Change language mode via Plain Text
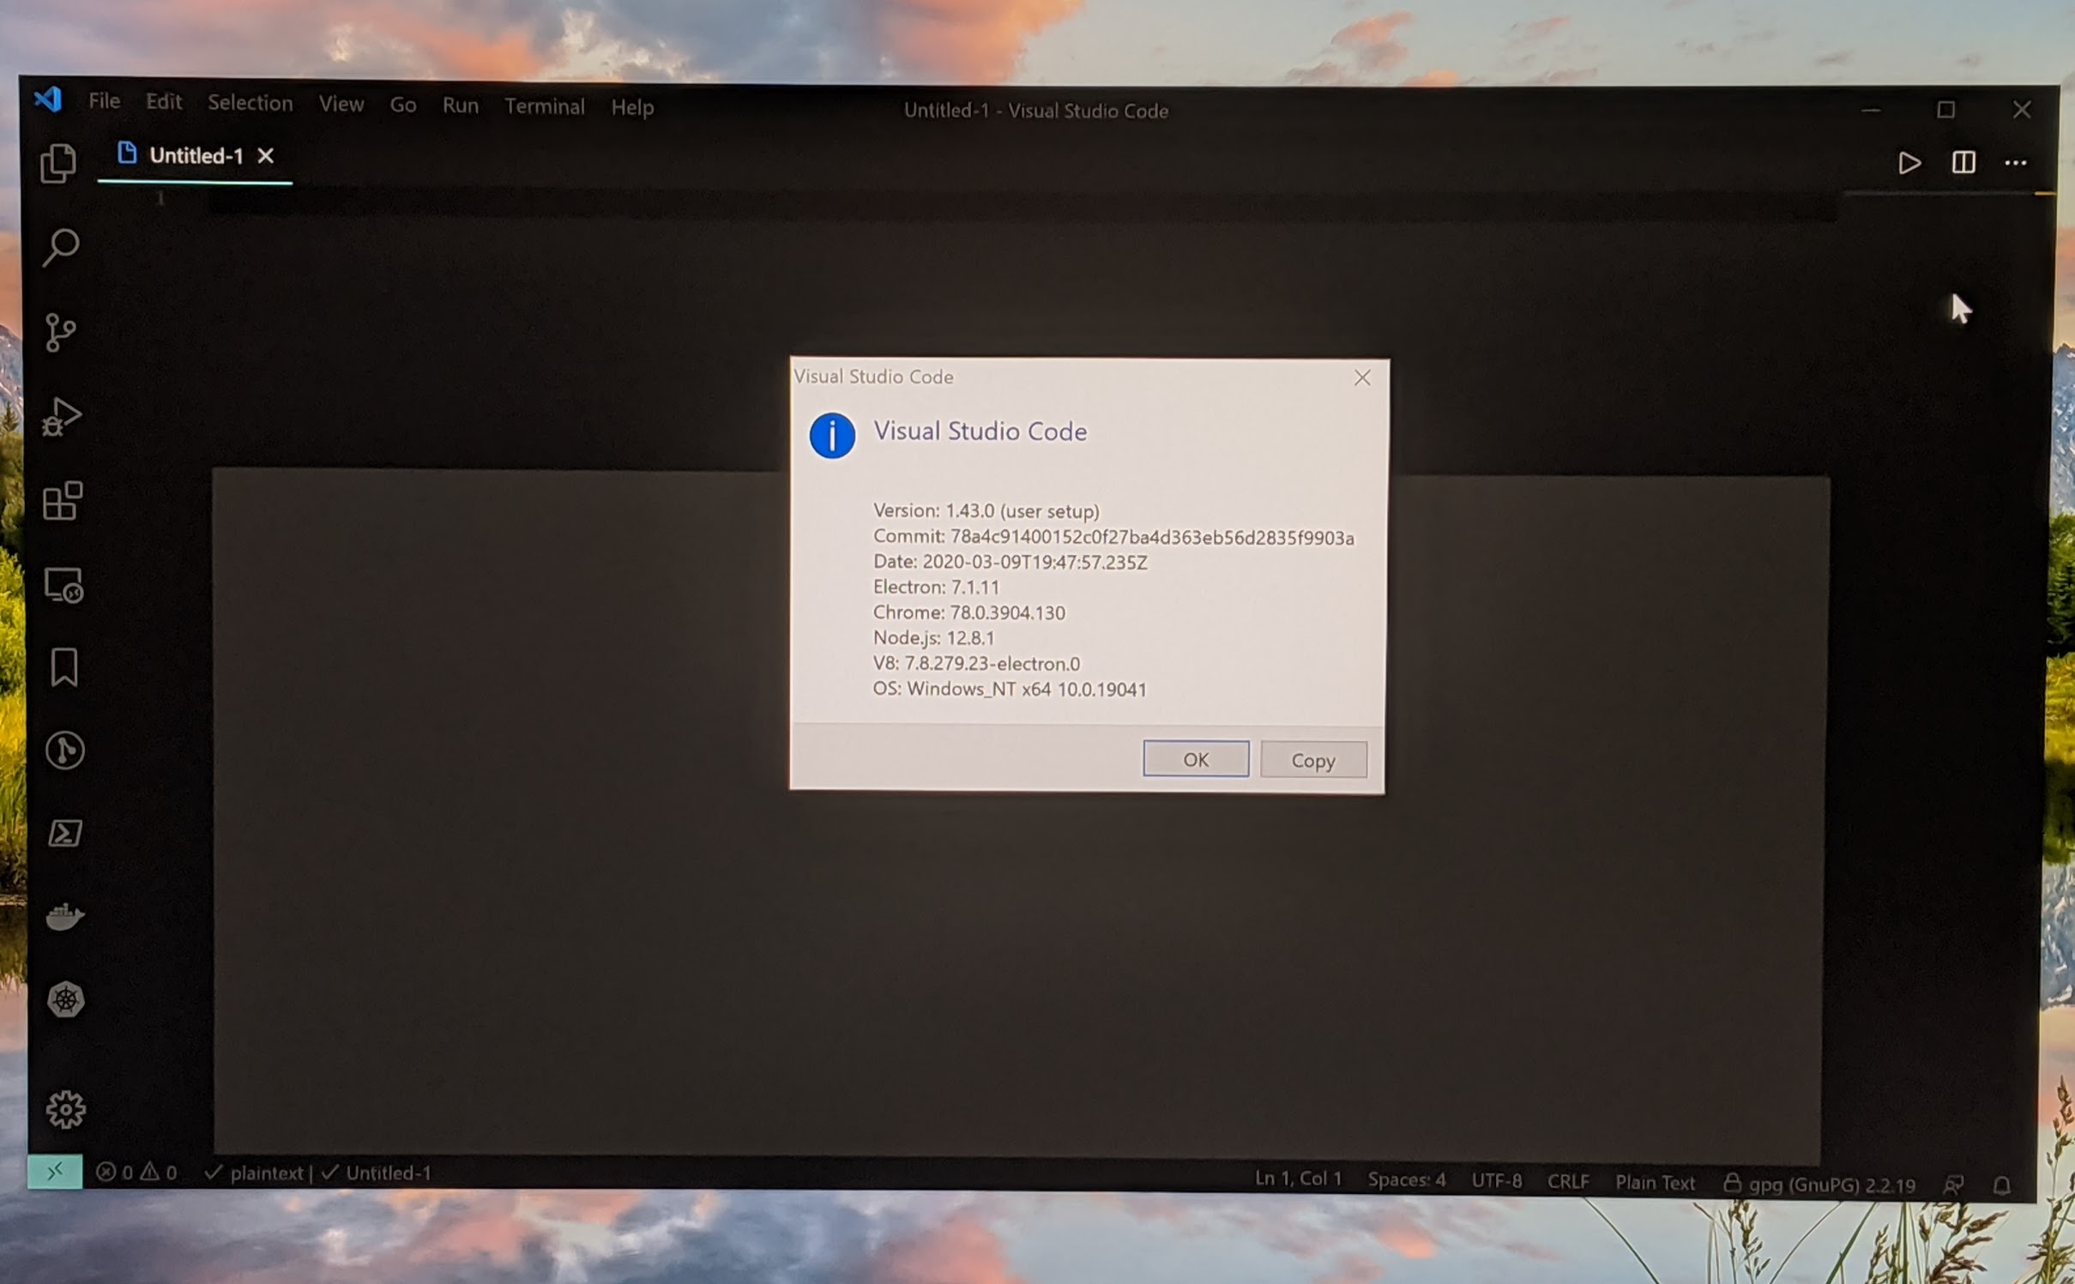2075x1284 pixels. [1656, 1183]
